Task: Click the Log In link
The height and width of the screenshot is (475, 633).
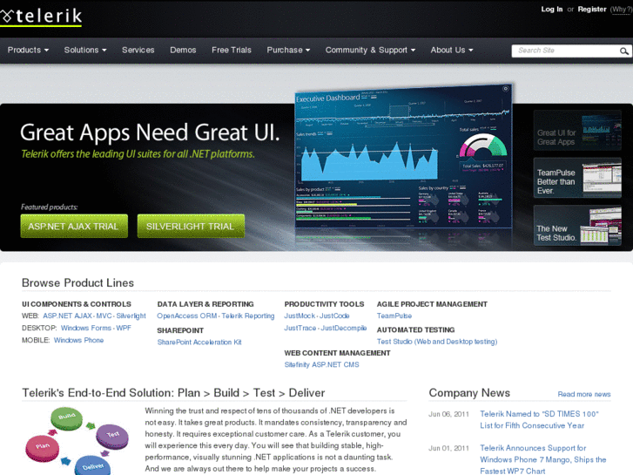Action: pyautogui.click(x=551, y=10)
